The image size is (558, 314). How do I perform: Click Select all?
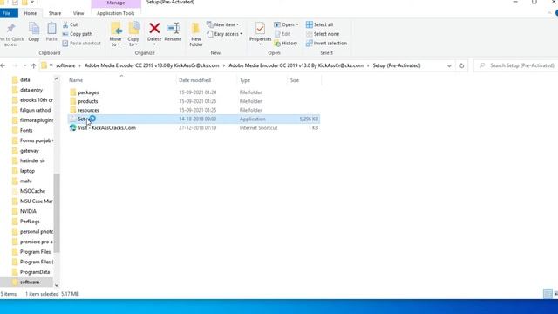click(320, 24)
